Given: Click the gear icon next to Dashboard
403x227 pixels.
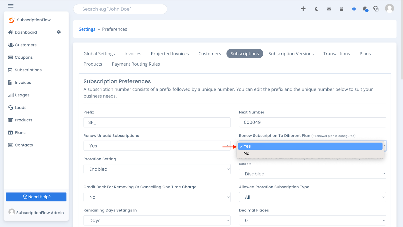Looking at the screenshot, I should click(x=59, y=32).
